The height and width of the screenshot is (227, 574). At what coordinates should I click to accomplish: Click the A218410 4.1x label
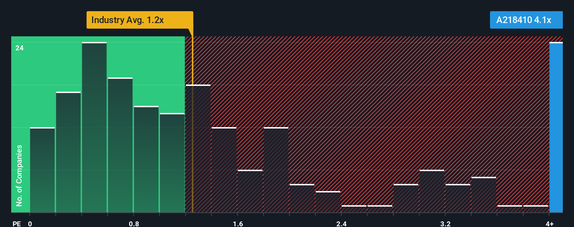click(x=526, y=20)
